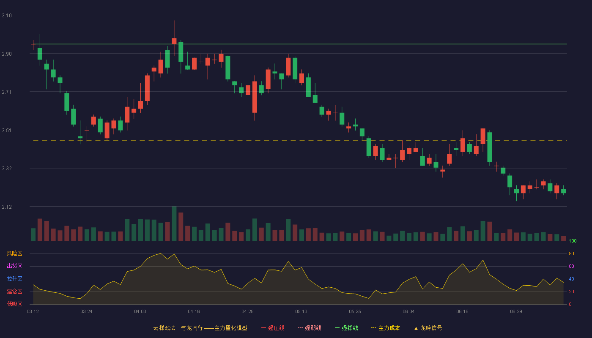Click the 03-24 date label
This screenshot has width=592, height=338.
(x=86, y=311)
